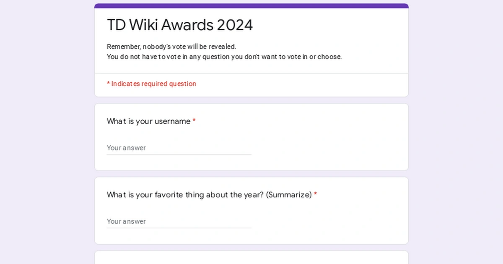Click the '(Summarize)' text in the question
This screenshot has width=503, height=264.
point(289,195)
